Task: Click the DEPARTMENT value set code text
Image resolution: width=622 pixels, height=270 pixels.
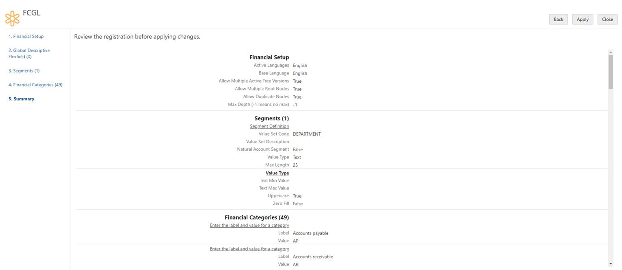Action: tap(307, 134)
